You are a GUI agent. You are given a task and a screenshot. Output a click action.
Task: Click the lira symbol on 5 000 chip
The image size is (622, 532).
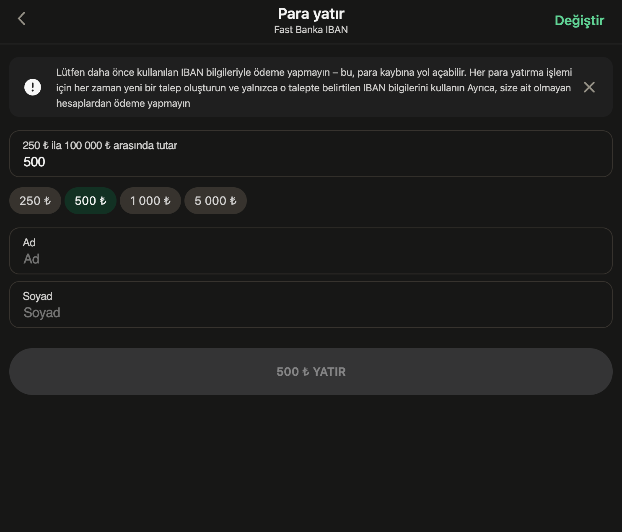pos(233,201)
